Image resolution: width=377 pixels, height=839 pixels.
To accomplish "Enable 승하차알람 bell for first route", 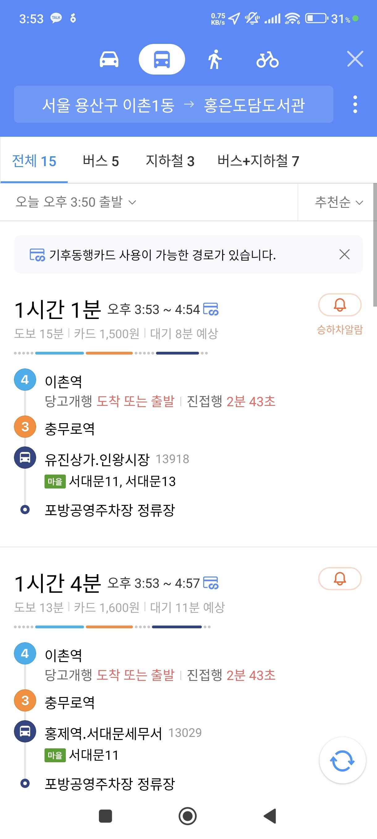I will pos(340,305).
